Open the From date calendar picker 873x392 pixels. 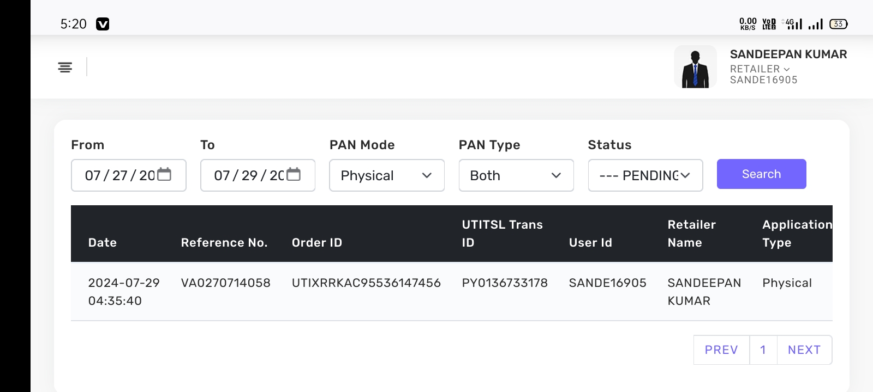point(164,174)
